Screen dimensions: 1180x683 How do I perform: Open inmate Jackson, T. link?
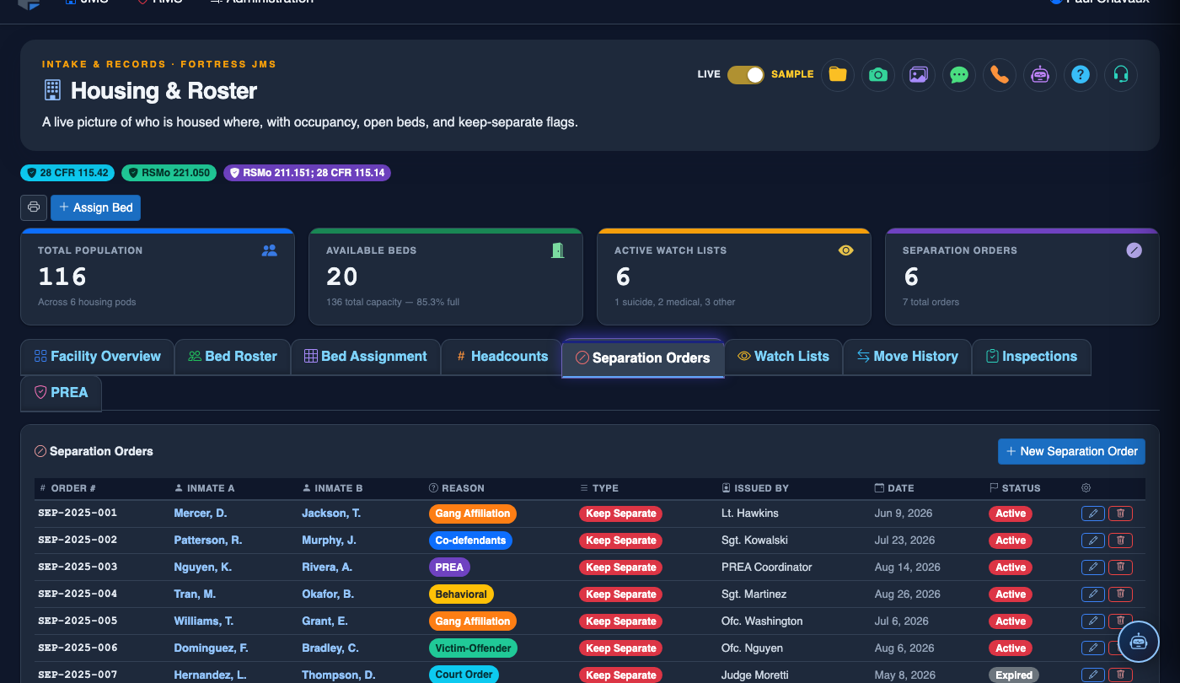click(331, 514)
